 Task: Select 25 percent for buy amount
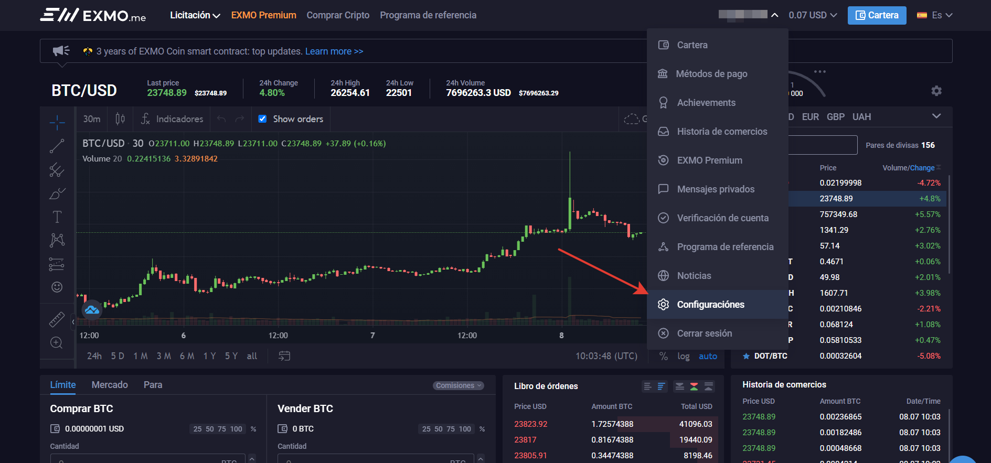point(197,429)
